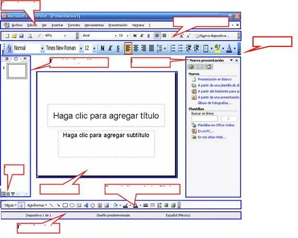Go Home in the Nueva presentación task pane
Image resolution: width=298 pixels, height=238 pixels.
pos(209,67)
